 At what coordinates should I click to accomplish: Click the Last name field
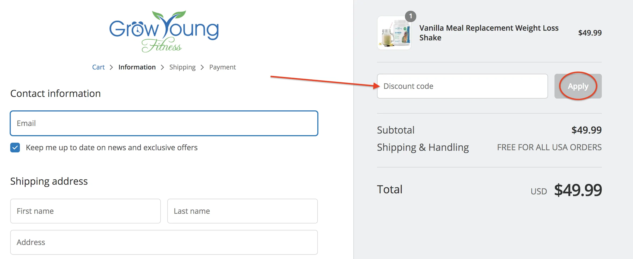point(242,211)
